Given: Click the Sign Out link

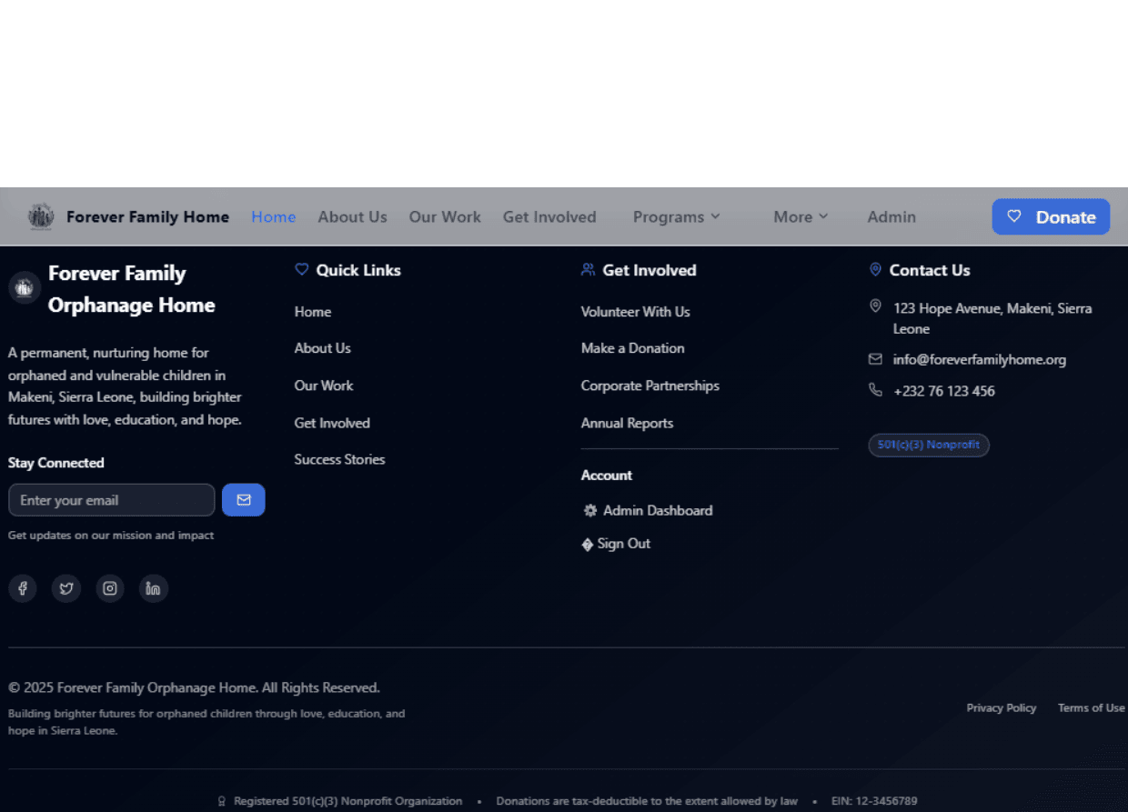Looking at the screenshot, I should click(x=616, y=544).
